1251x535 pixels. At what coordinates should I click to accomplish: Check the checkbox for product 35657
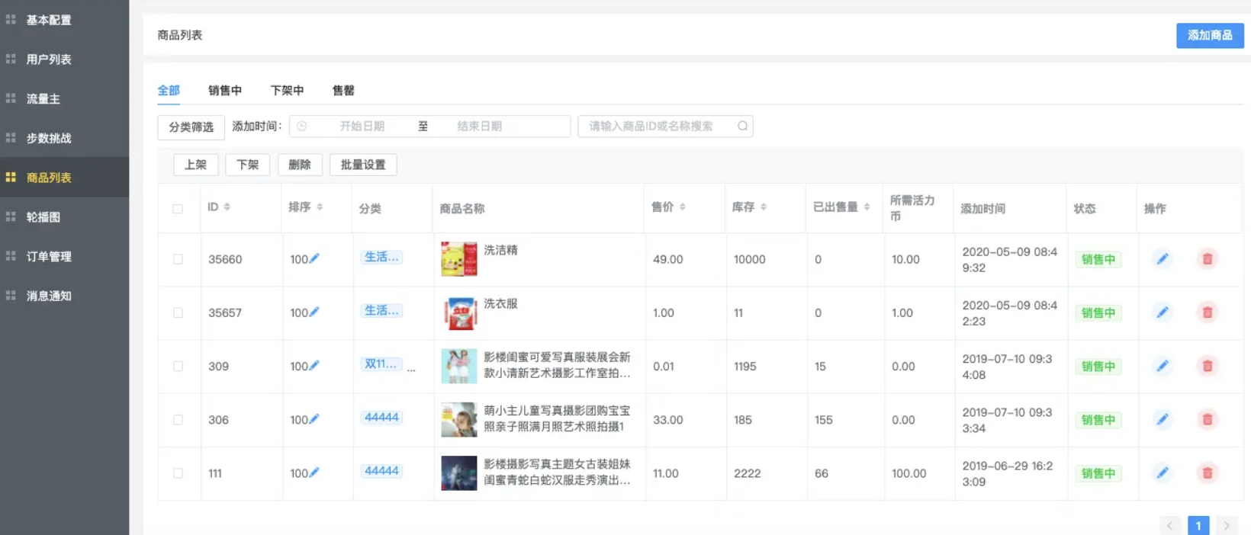pyautogui.click(x=178, y=312)
